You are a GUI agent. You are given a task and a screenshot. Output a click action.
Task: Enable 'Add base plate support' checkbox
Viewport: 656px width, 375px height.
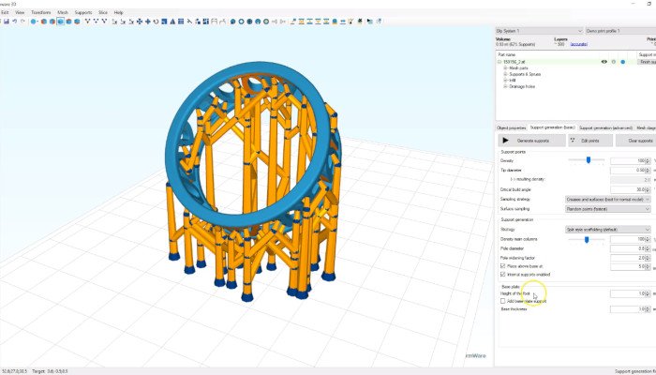(x=503, y=301)
